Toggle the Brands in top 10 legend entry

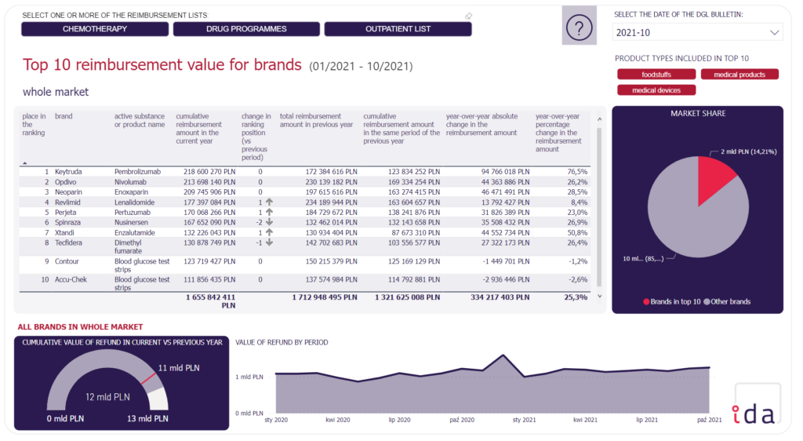click(672, 301)
